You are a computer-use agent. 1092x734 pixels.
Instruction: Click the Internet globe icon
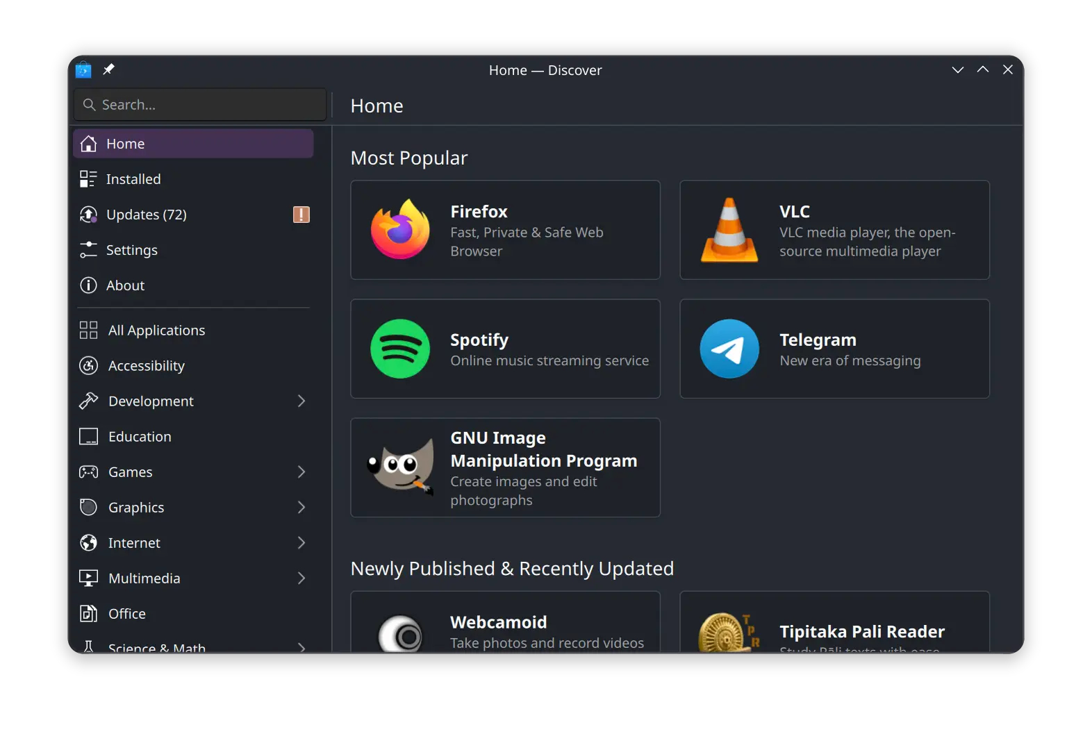pyautogui.click(x=88, y=542)
